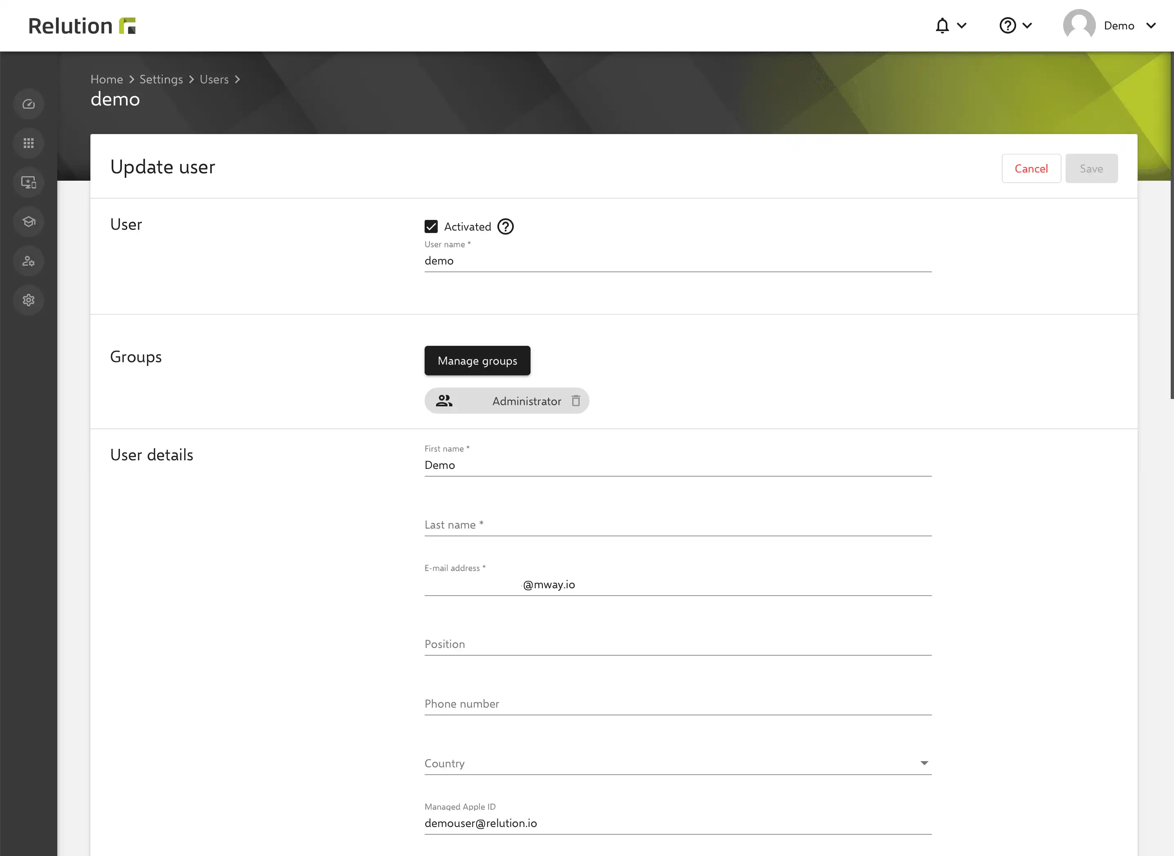
Task: Open the dashboard speedometer icon in sidebar
Action: tap(29, 104)
